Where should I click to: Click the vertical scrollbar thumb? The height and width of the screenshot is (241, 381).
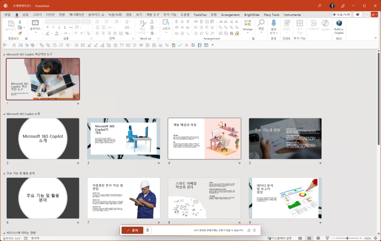[378, 98]
